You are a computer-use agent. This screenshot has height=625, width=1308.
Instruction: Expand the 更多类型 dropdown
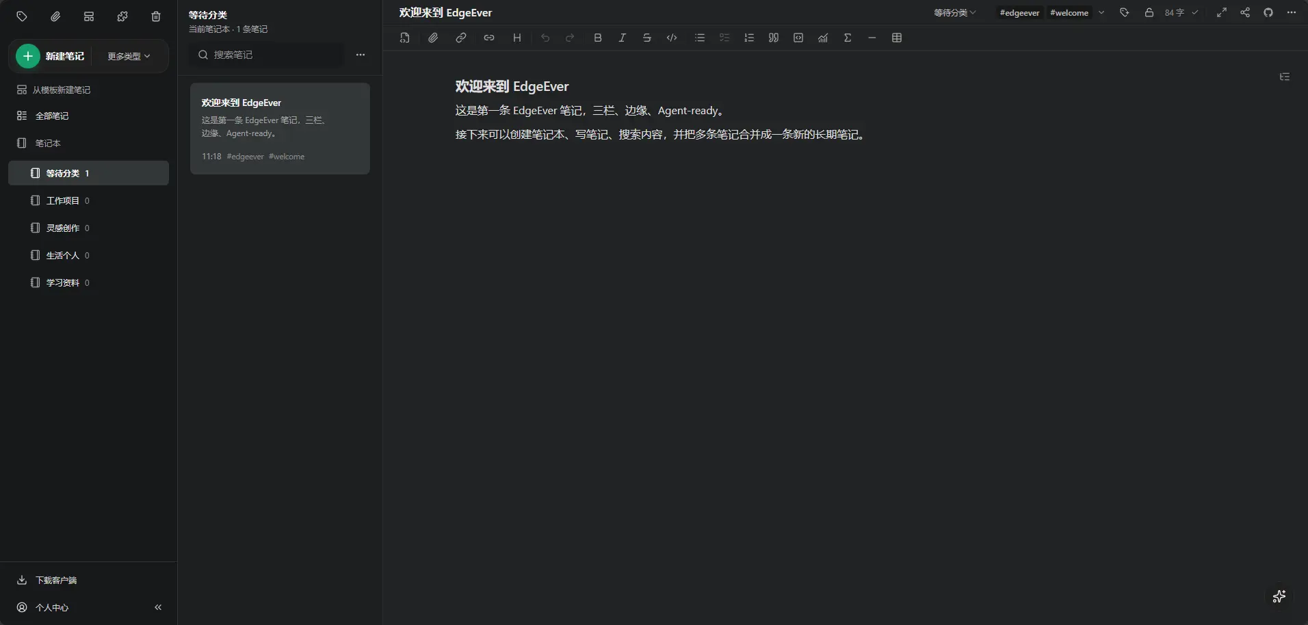129,56
